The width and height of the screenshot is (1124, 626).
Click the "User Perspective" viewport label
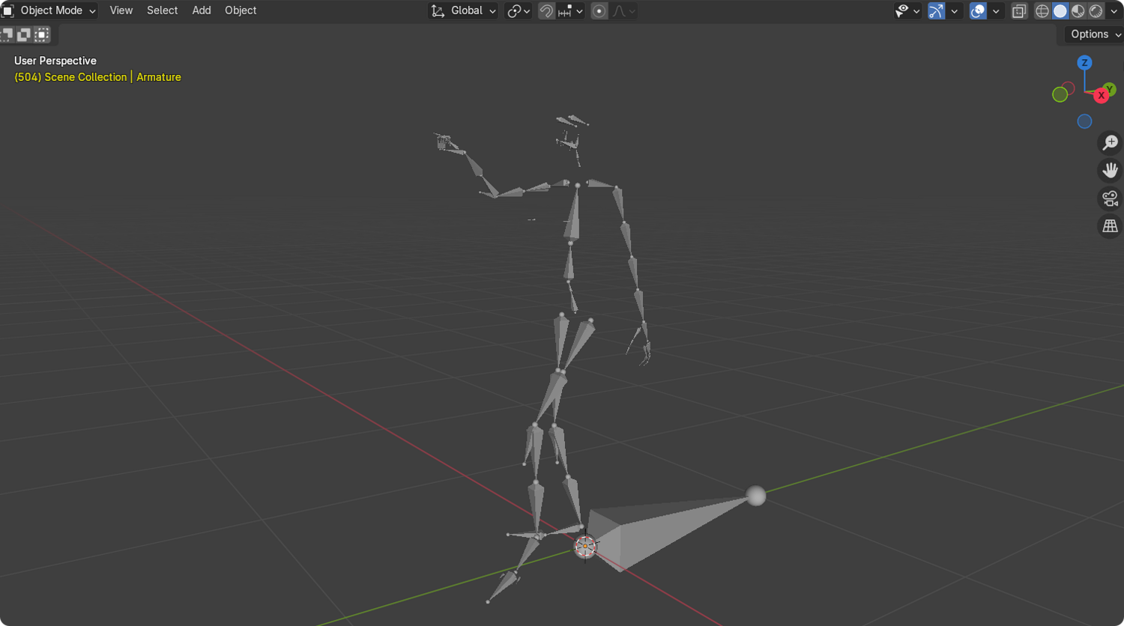(x=55, y=61)
